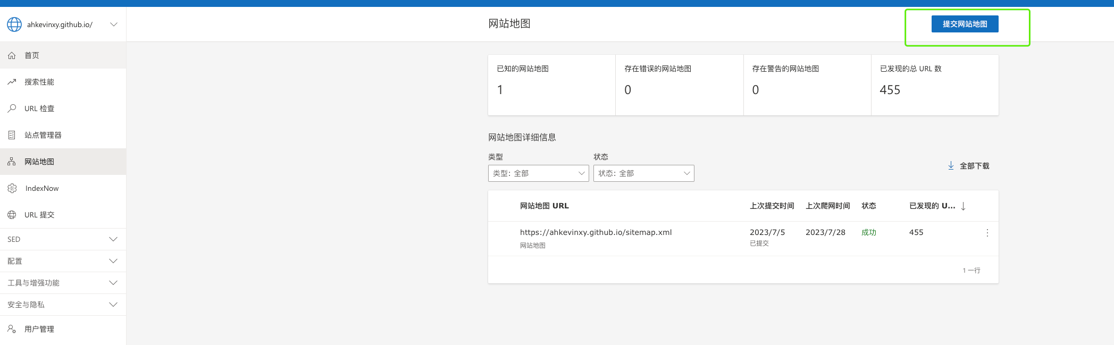
Task: Select 网站地图 in the sidebar menu
Action: 39,162
